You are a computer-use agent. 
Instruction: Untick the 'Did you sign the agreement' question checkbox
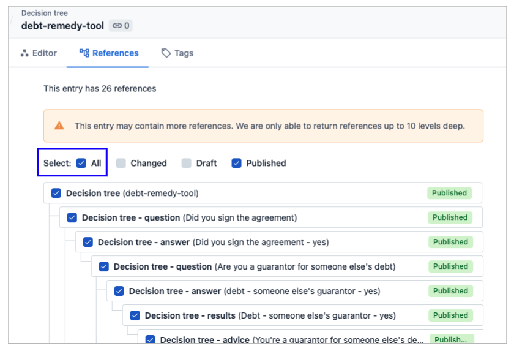(x=72, y=217)
